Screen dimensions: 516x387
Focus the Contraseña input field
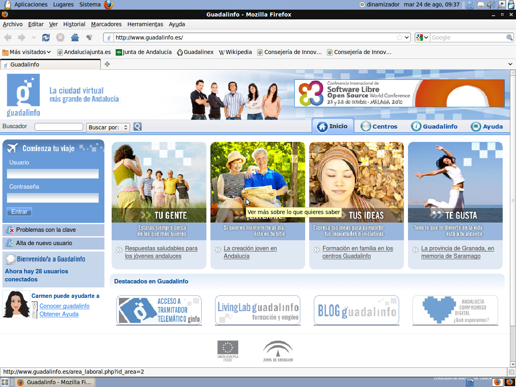pos(53,198)
